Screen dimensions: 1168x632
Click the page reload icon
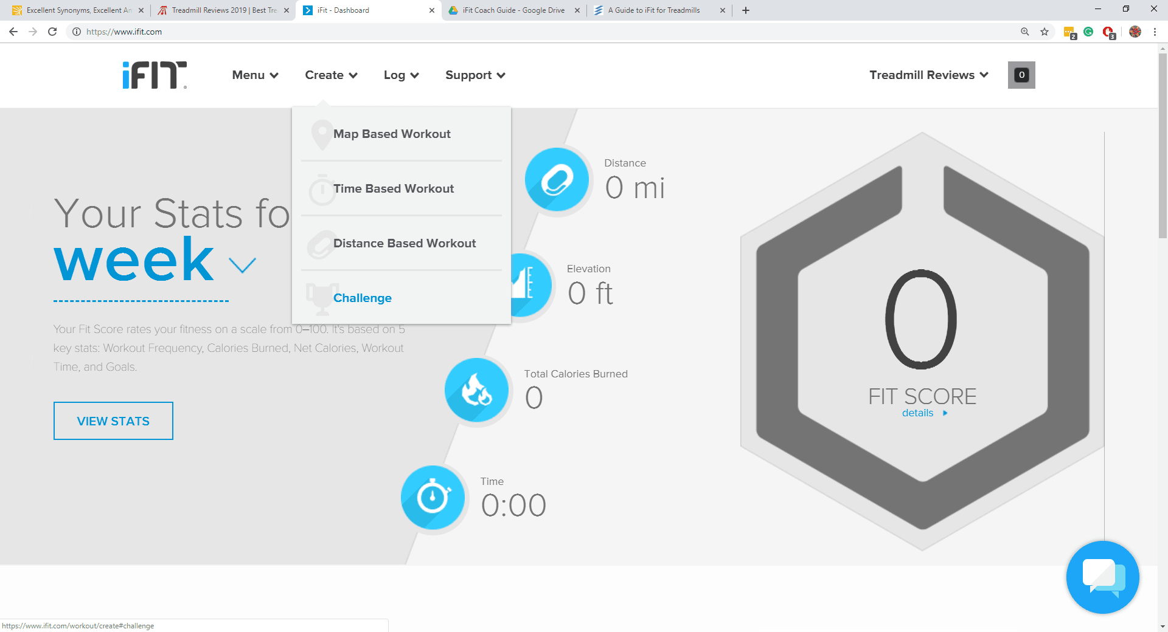(51, 32)
